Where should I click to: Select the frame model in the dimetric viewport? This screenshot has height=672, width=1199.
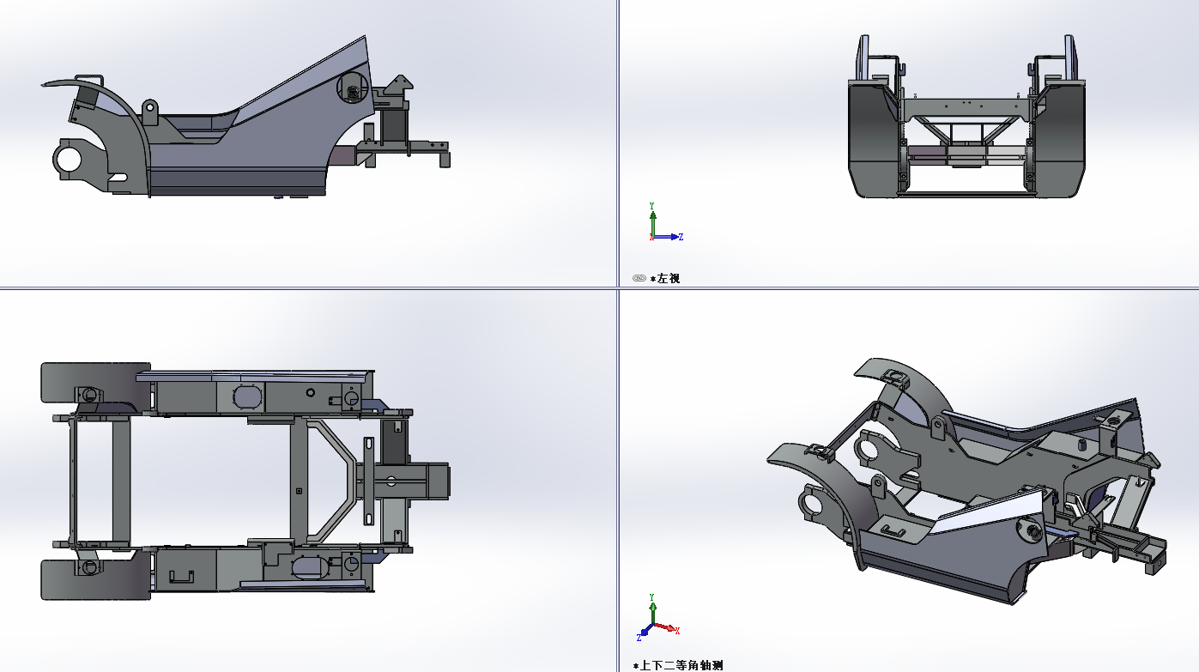point(966,481)
